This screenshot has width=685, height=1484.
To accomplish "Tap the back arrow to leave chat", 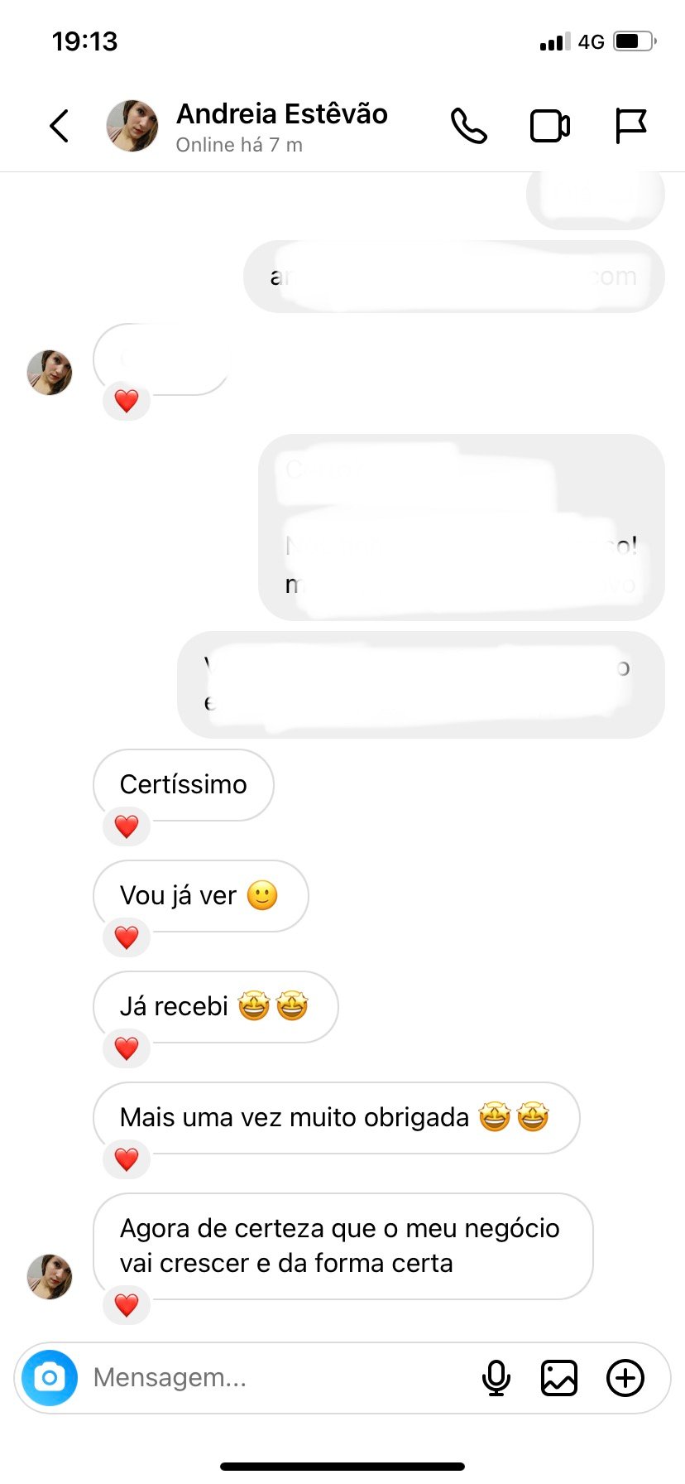I will click(60, 126).
